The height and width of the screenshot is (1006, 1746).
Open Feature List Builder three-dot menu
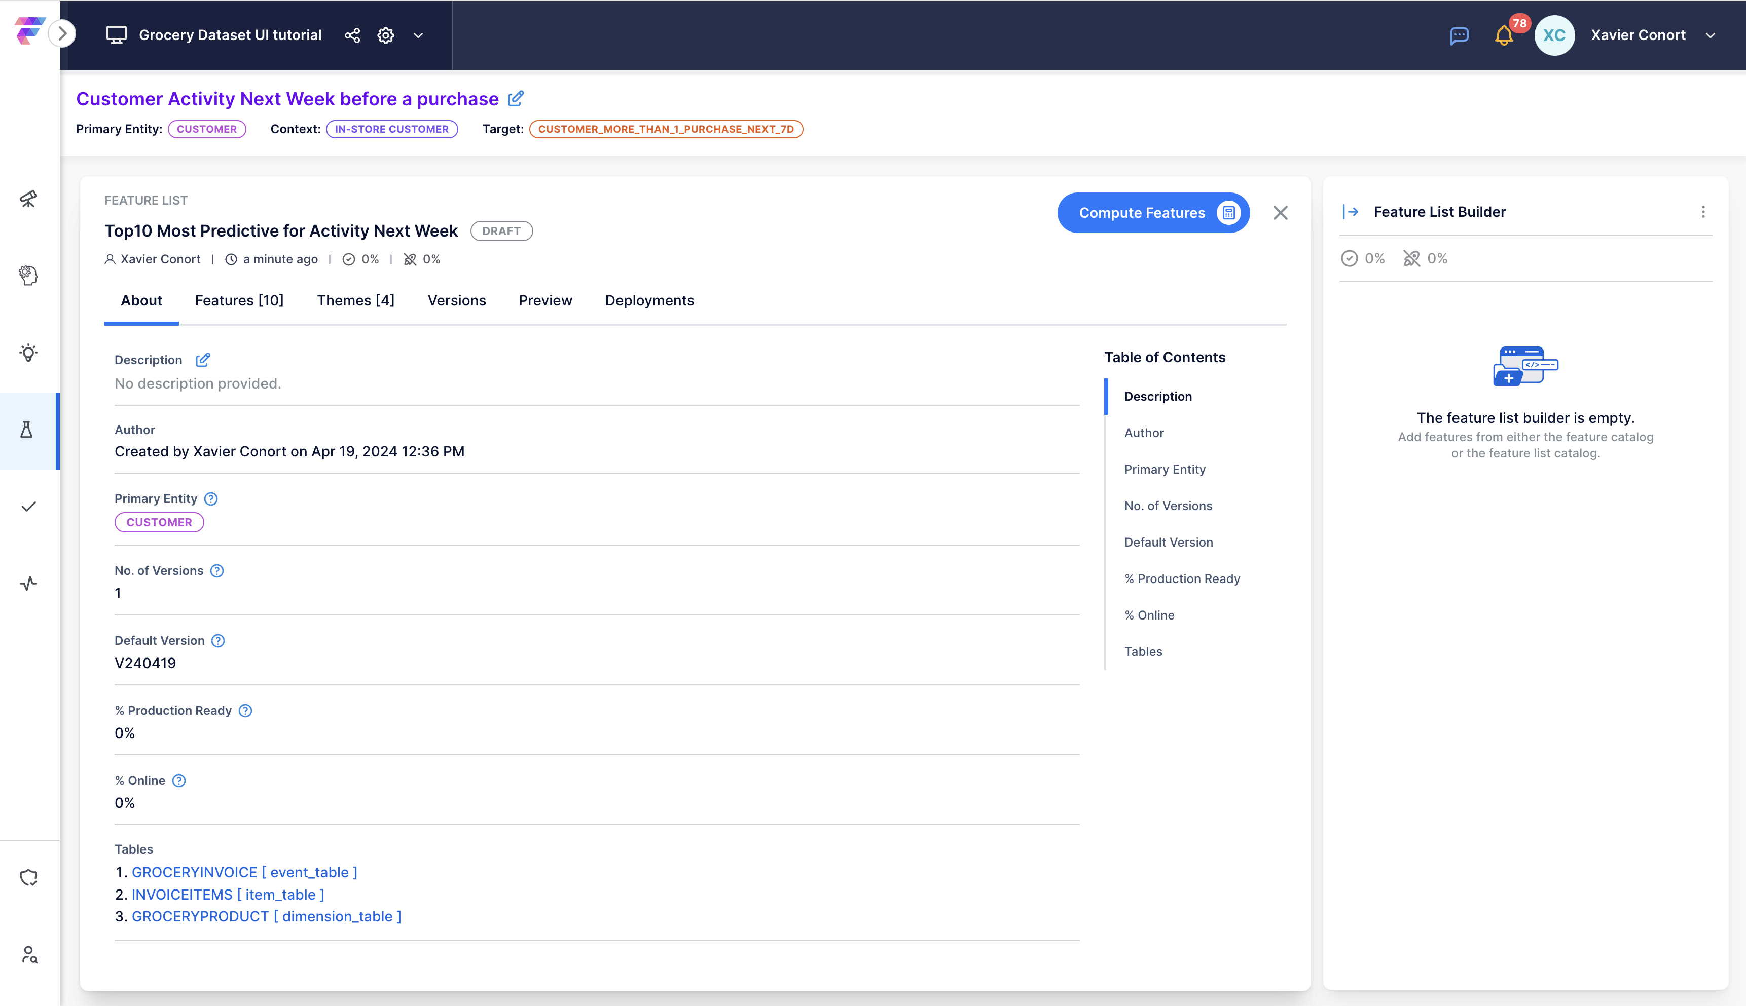[x=1703, y=211]
